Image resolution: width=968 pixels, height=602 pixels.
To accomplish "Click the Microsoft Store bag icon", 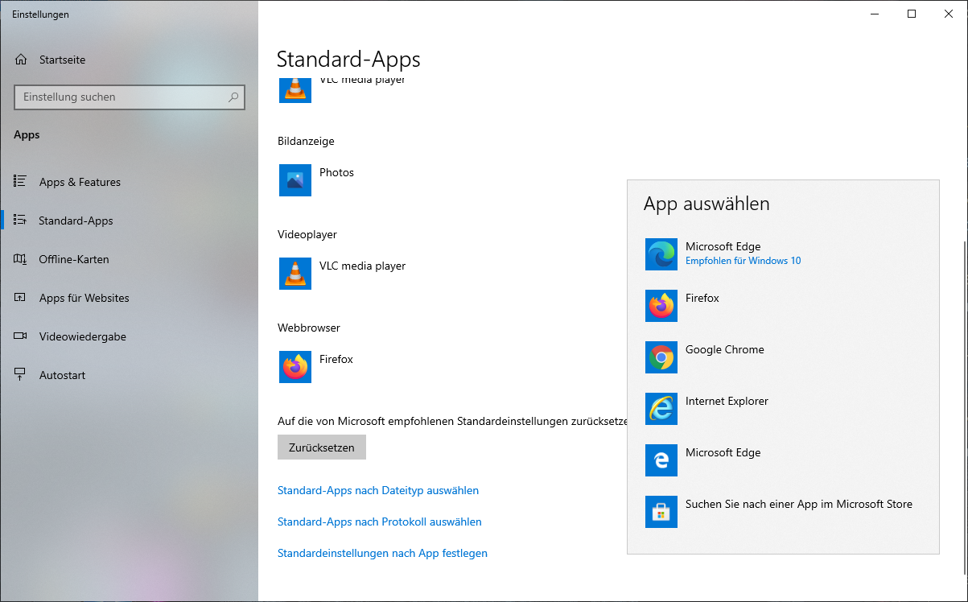I will click(661, 512).
